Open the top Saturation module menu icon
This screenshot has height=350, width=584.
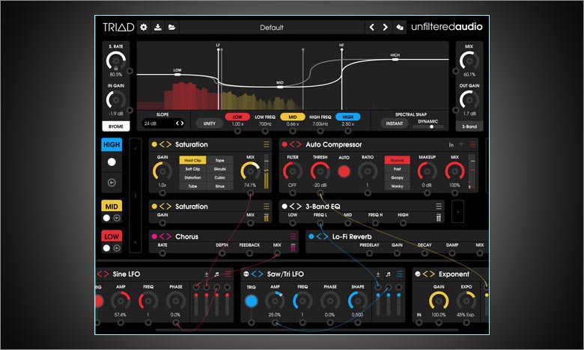click(267, 144)
